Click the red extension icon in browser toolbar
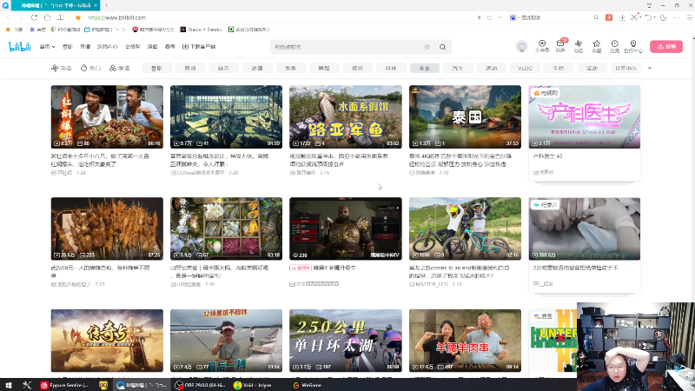The image size is (695, 391). 609,17
